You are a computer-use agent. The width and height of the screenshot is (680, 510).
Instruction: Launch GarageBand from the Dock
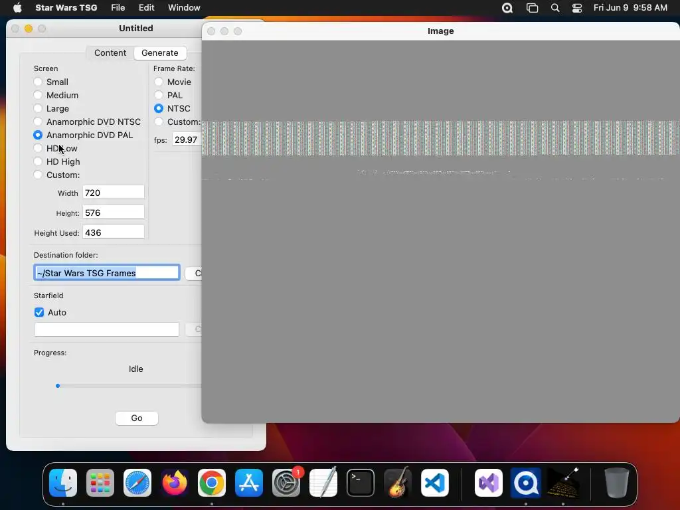click(x=398, y=483)
